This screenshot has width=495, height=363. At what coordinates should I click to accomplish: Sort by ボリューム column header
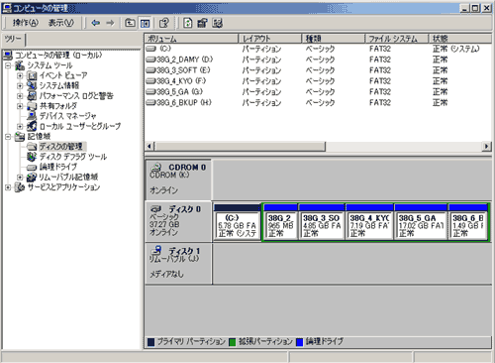tap(191, 39)
